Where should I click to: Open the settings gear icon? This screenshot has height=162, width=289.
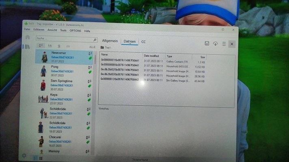24,156
